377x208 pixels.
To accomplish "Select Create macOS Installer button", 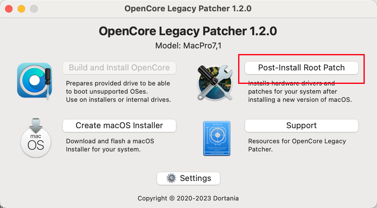I will click(x=119, y=125).
